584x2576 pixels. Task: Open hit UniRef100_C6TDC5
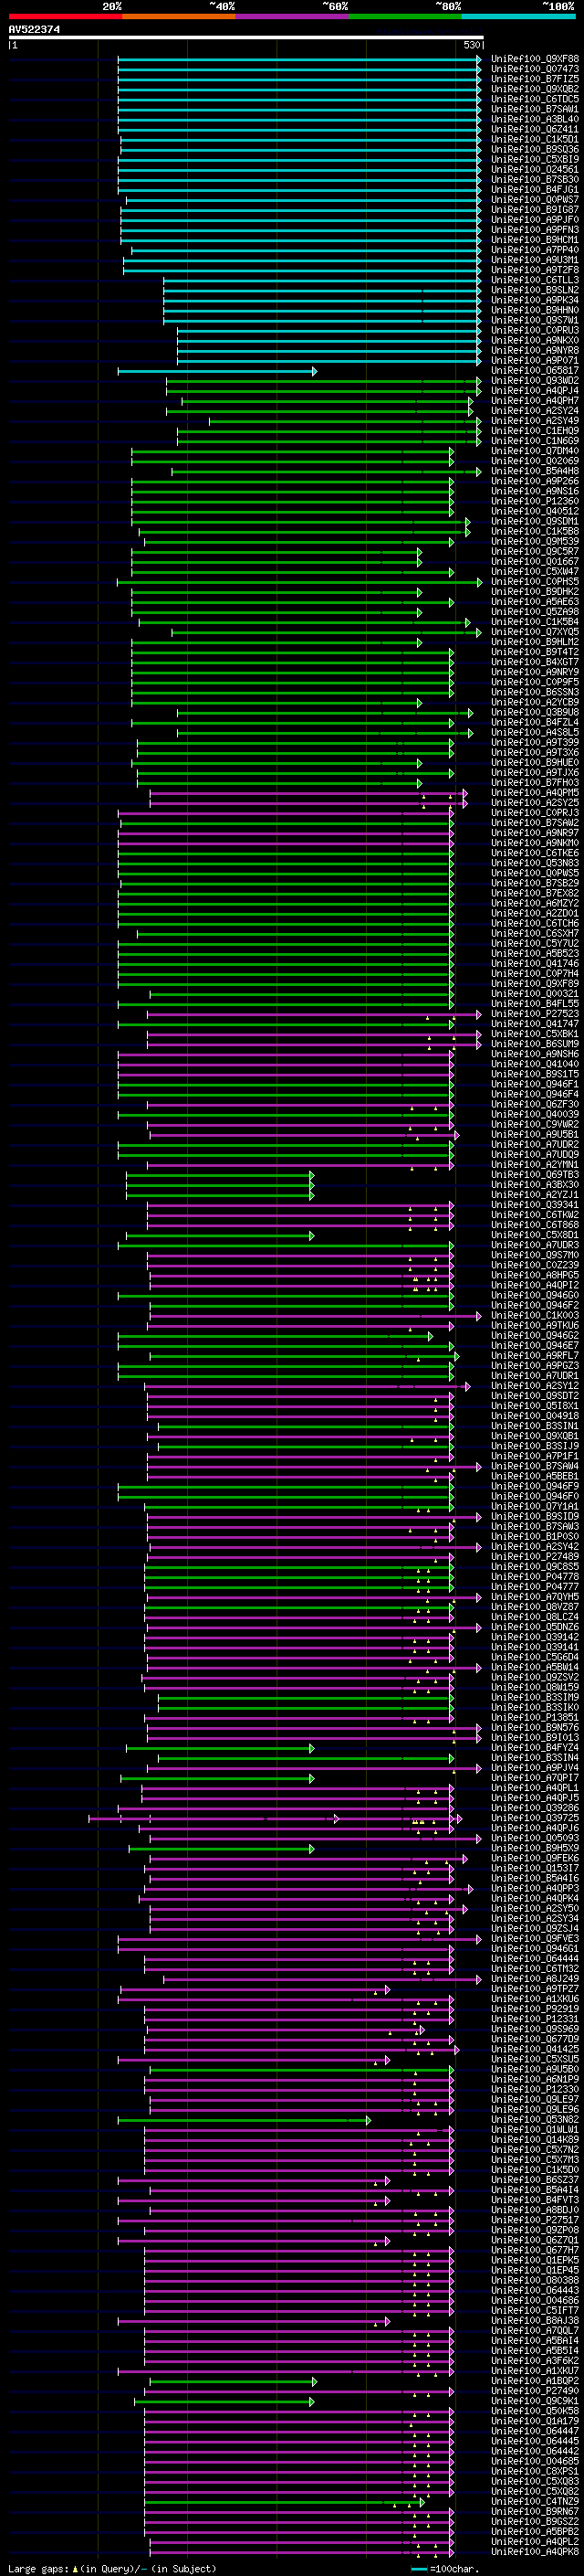coord(535,99)
